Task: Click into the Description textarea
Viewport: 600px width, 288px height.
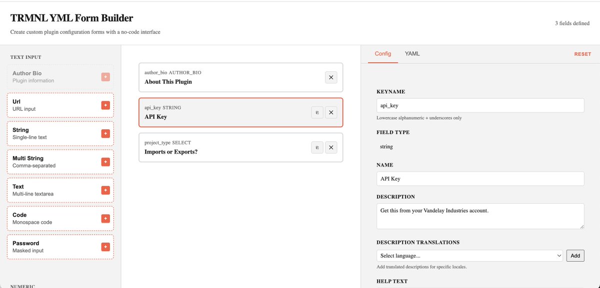Action: coord(480,216)
